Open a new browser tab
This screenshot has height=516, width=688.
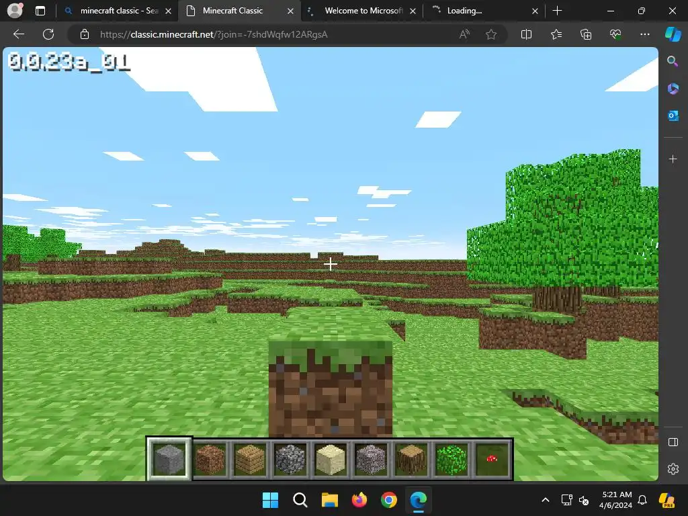(x=557, y=11)
